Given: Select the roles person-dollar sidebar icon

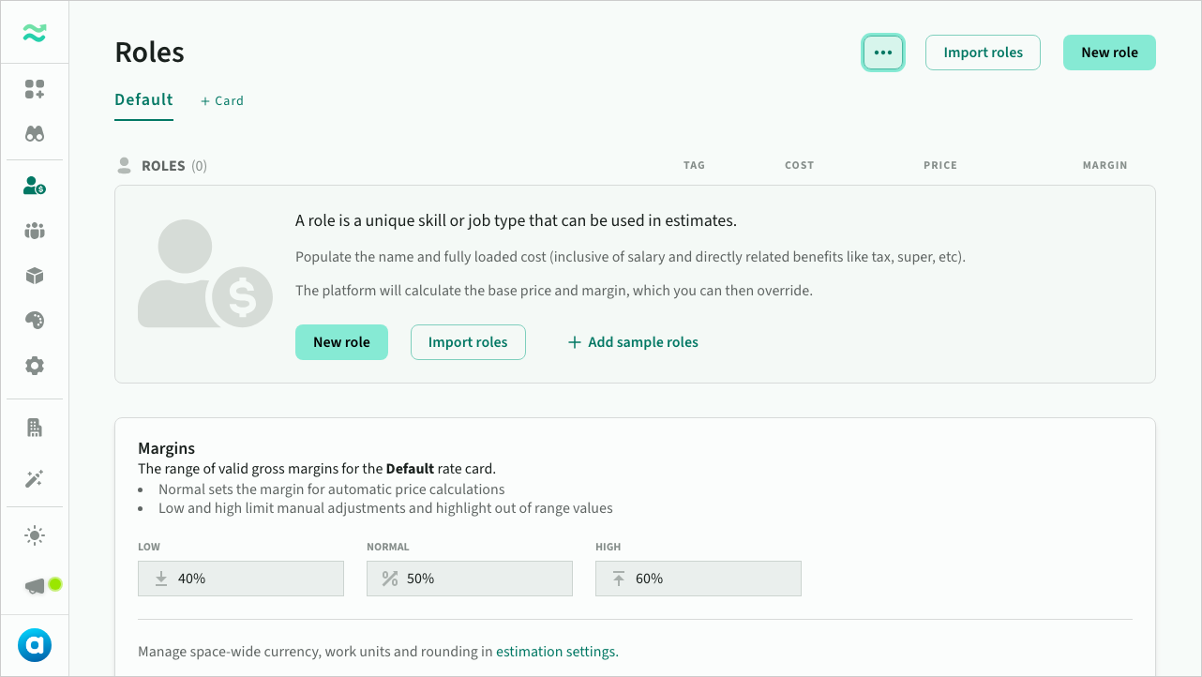Looking at the screenshot, I should coord(35,186).
